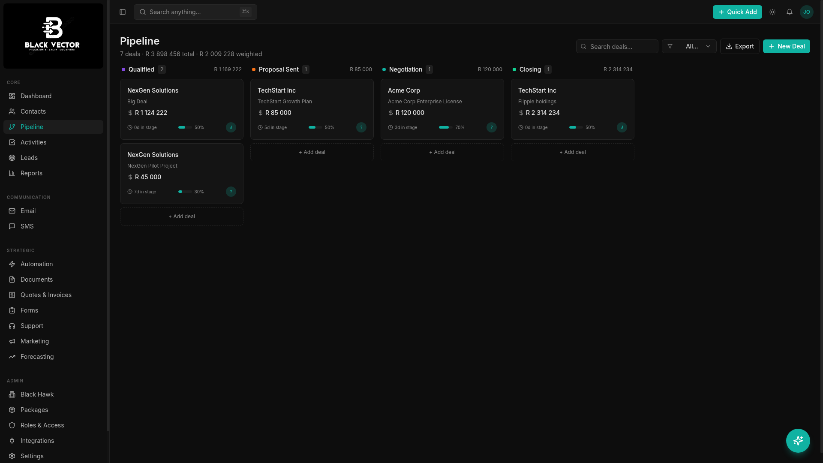Toggle the sidebar collapse icon
Screen dimensions: 823x463
click(x=123, y=12)
